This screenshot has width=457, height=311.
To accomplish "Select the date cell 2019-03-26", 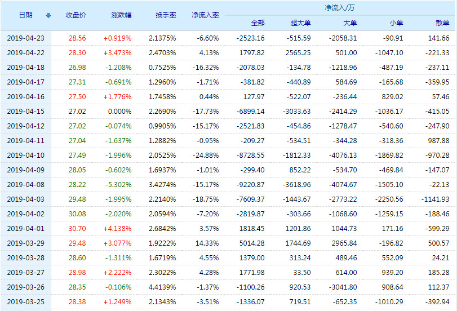I will tap(26, 287).
